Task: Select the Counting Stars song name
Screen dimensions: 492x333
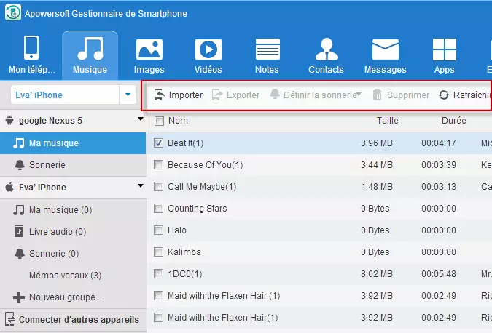Action: [197, 209]
